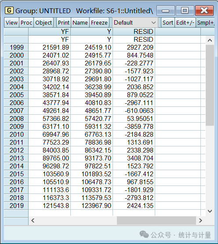218x244 pixels.
Task: Click the Group object icon in title bar
Action: (9, 11)
